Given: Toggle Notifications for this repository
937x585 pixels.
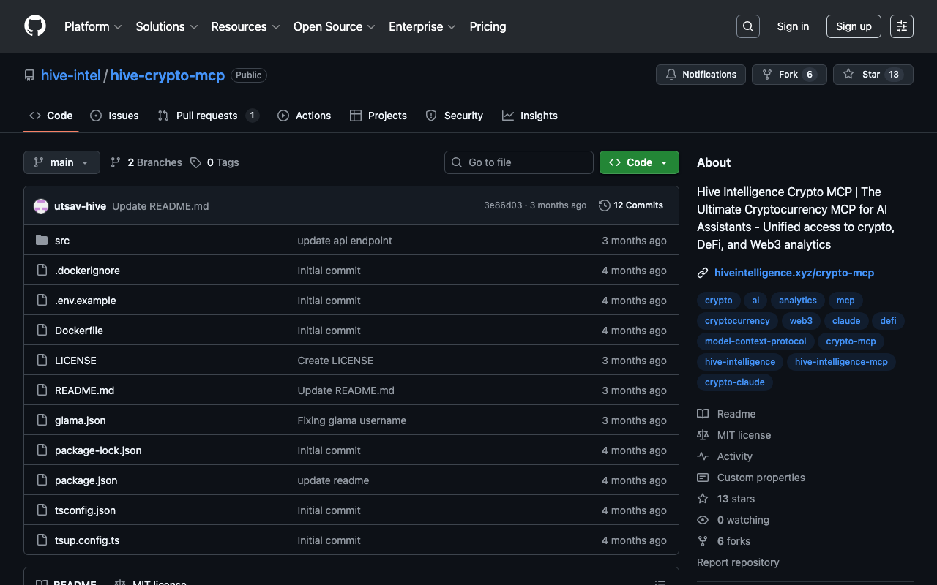Looking at the screenshot, I should [701, 75].
